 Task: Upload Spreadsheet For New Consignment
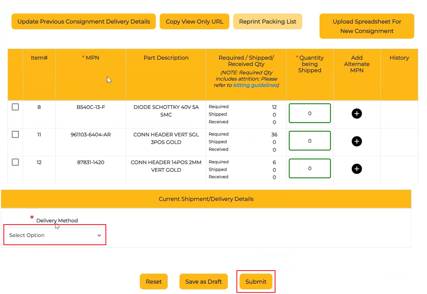coord(367,26)
